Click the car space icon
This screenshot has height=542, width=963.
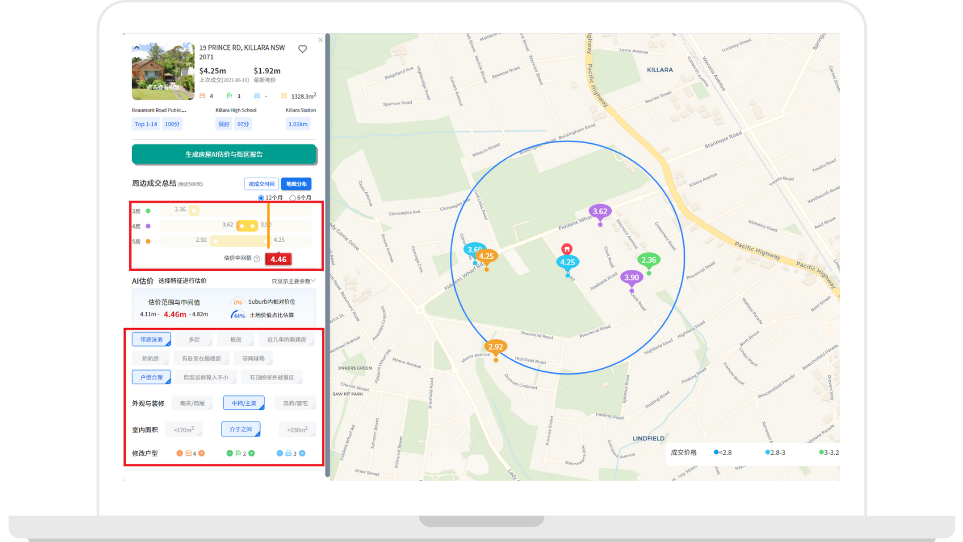click(x=257, y=96)
